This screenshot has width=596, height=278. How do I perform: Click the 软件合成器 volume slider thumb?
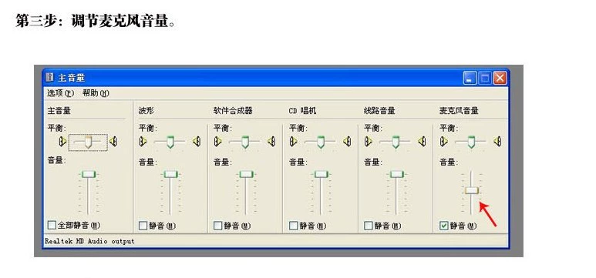click(246, 174)
